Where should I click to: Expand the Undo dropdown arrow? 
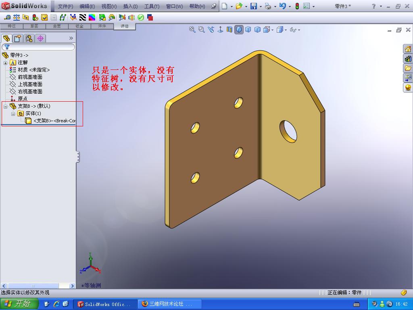[x=290, y=6]
